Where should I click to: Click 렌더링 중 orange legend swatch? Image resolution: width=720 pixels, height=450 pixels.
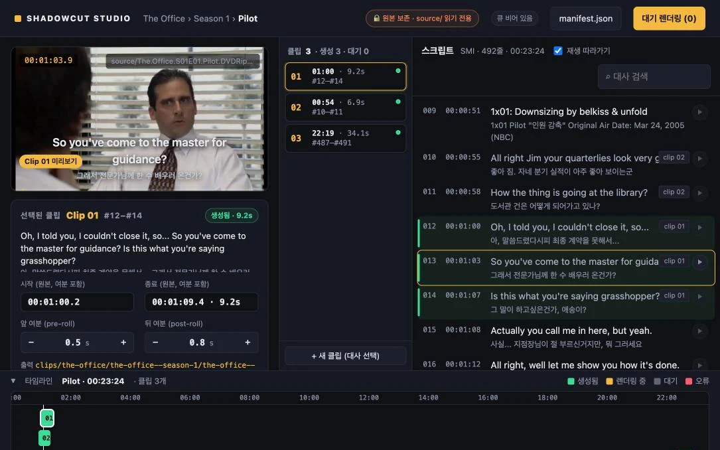[609, 381]
